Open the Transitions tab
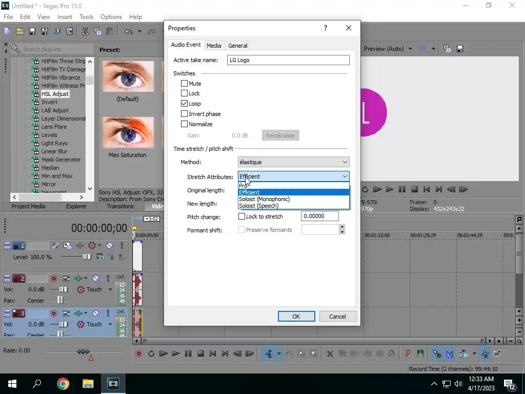 click(120, 206)
